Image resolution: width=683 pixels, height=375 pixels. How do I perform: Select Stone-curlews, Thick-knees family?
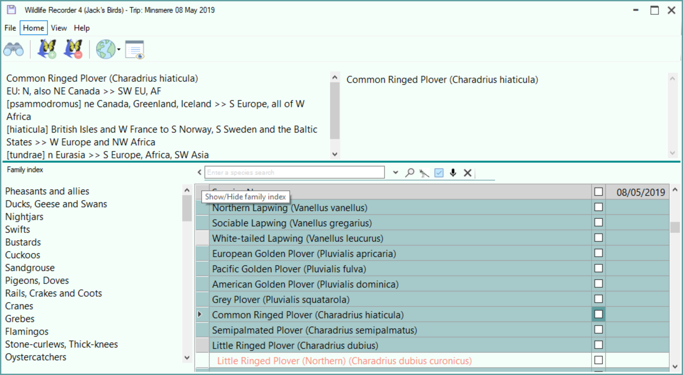62,344
